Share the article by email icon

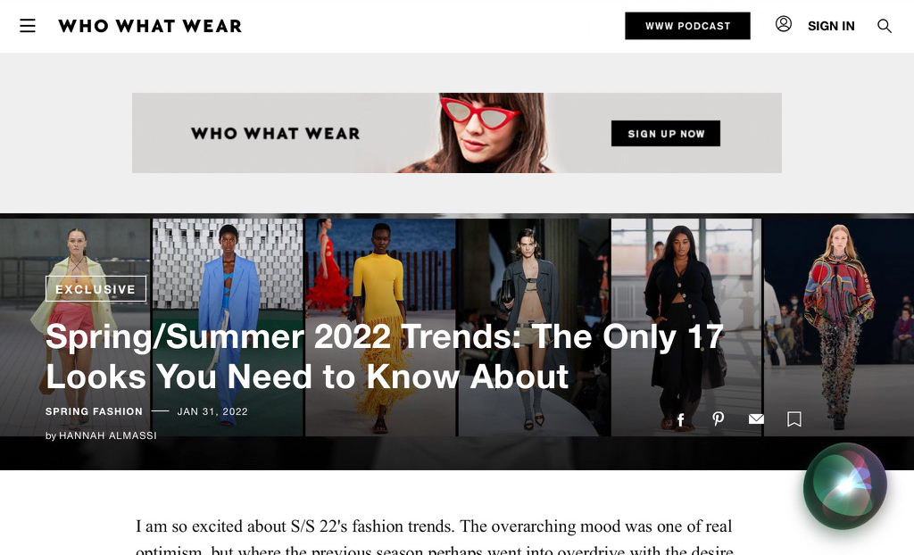(756, 418)
